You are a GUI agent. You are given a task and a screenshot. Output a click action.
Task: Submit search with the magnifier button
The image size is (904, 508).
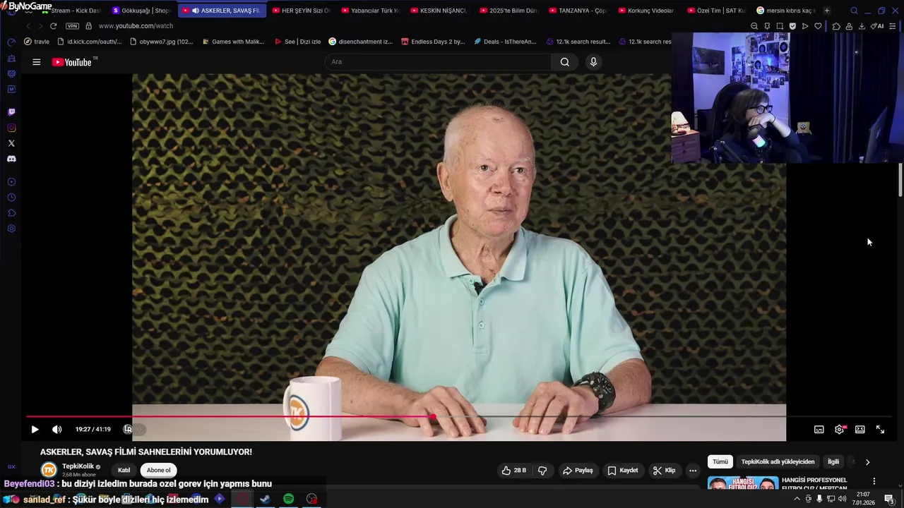coord(565,62)
